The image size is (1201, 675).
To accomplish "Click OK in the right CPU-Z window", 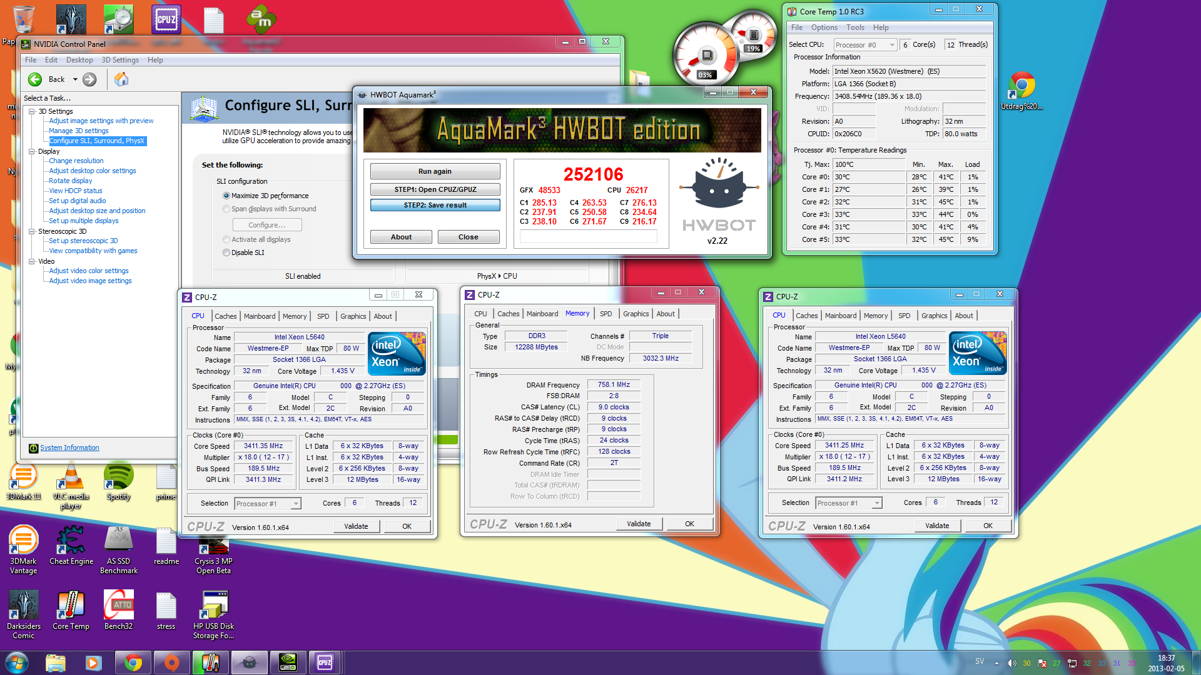I will point(988,526).
